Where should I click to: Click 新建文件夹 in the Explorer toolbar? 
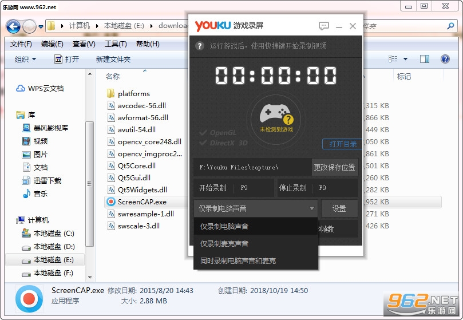[x=113, y=59]
